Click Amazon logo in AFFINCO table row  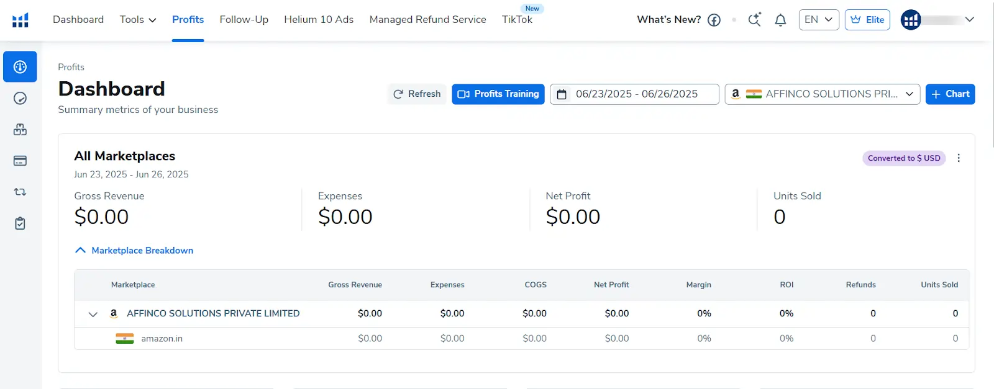(x=114, y=313)
